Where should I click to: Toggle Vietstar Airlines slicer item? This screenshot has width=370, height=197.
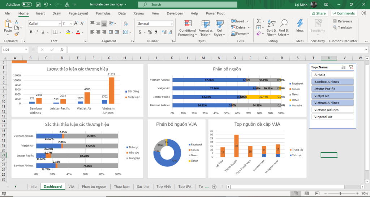(x=332, y=110)
